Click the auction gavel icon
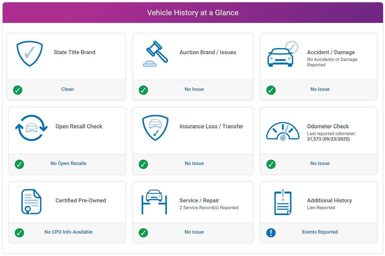This screenshot has height=256, width=385. (x=155, y=54)
